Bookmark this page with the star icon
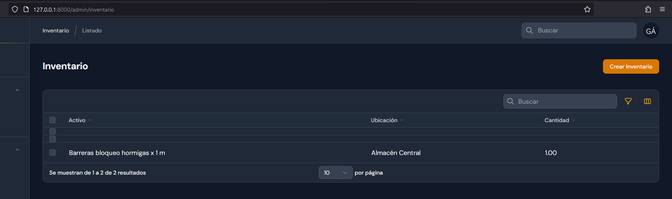The height and width of the screenshot is (199, 672). tap(587, 9)
